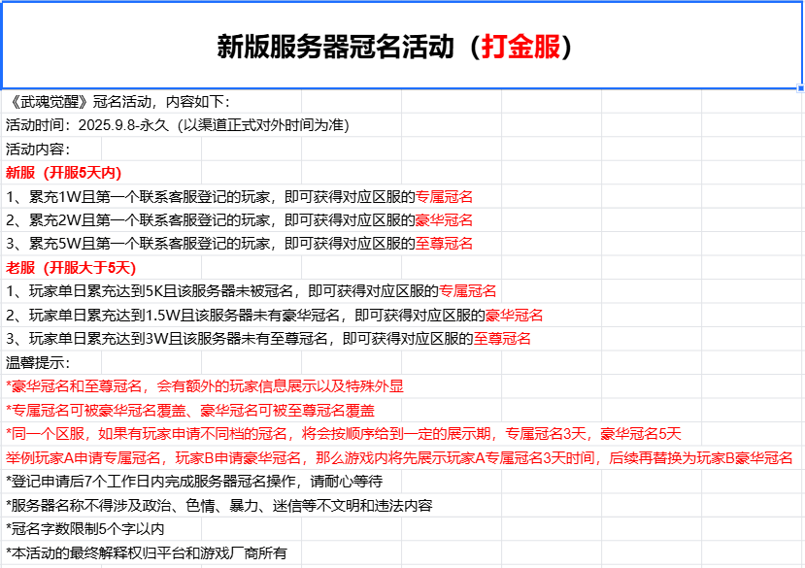Select the 《武魂觉醒》冠名活动 intro cell

tap(117, 102)
